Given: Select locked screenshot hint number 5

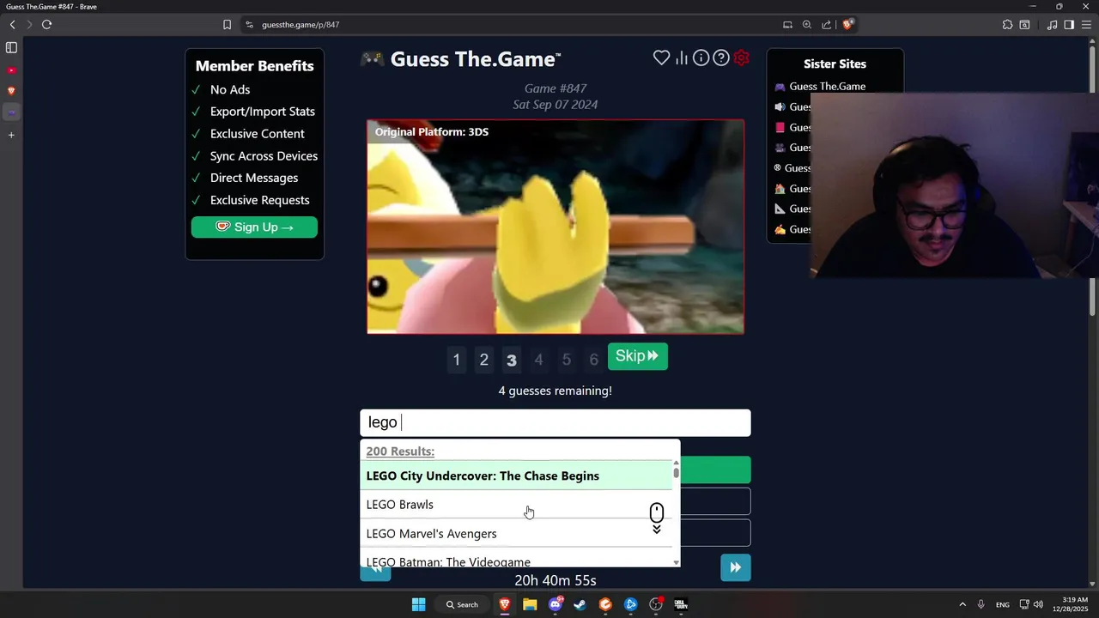Looking at the screenshot, I should click(567, 360).
